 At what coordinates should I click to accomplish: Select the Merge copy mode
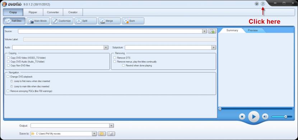click(x=109, y=21)
